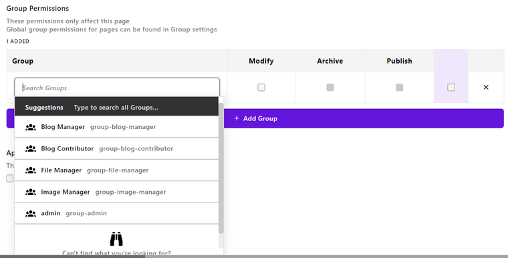508x258 pixels.
Task: Click the File Manager group icon
Action: pos(31,170)
